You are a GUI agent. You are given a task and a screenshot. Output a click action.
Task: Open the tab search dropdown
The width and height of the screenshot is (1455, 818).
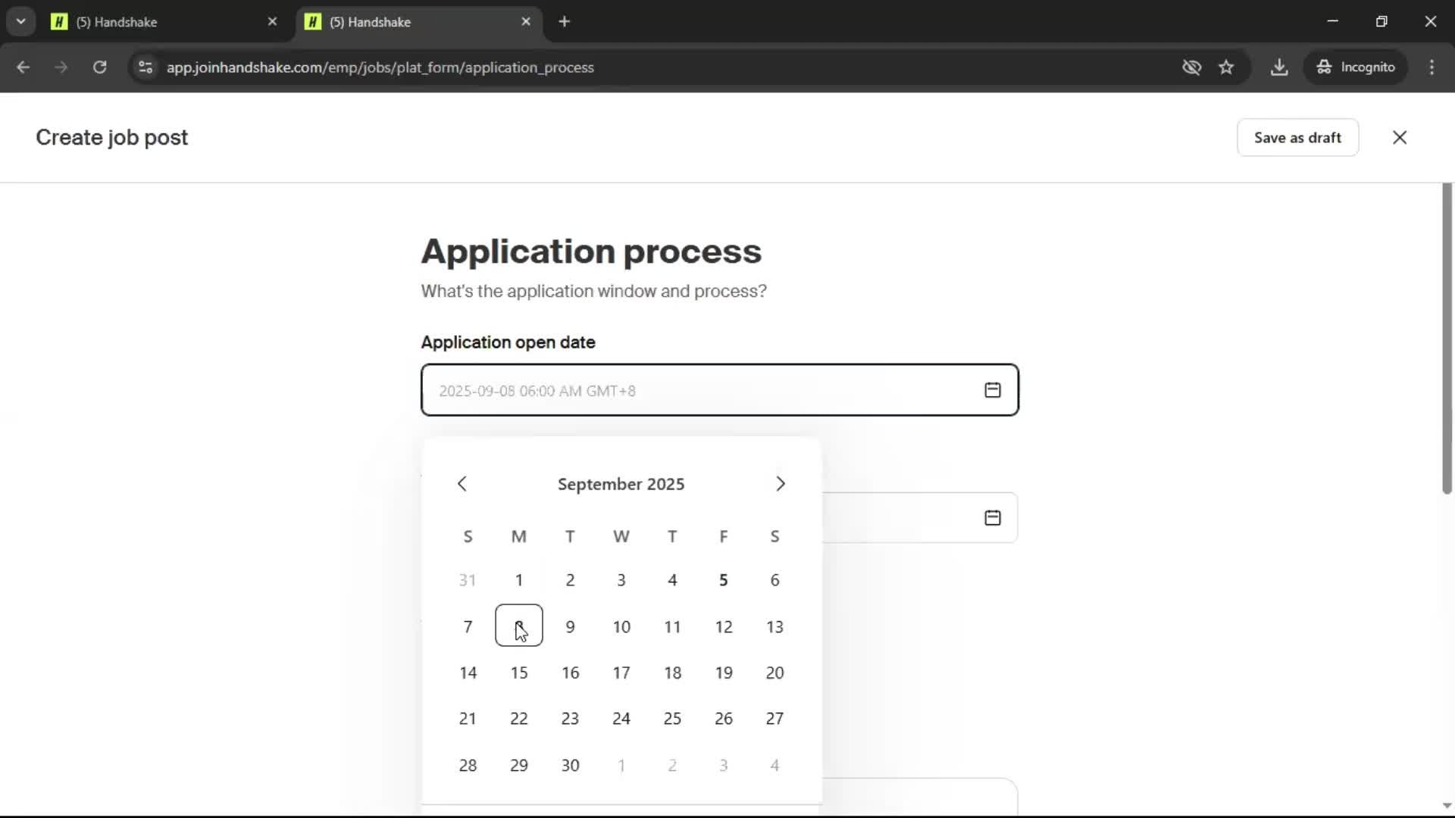[21, 22]
